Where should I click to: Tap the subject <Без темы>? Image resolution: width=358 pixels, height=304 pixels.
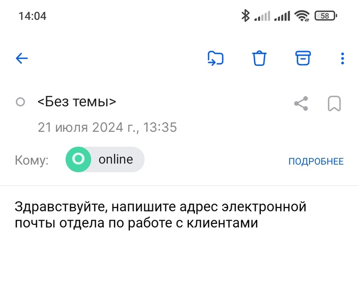point(77,102)
